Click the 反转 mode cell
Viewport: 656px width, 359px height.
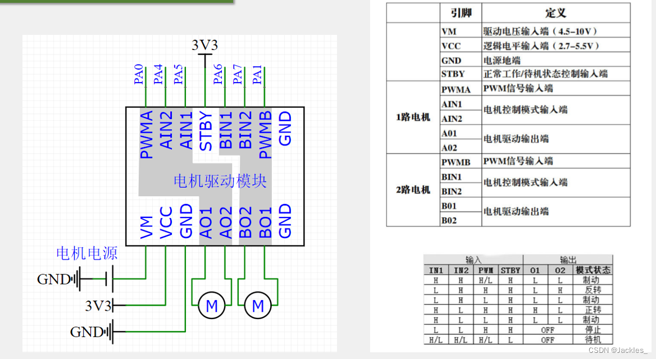pyautogui.click(x=593, y=290)
